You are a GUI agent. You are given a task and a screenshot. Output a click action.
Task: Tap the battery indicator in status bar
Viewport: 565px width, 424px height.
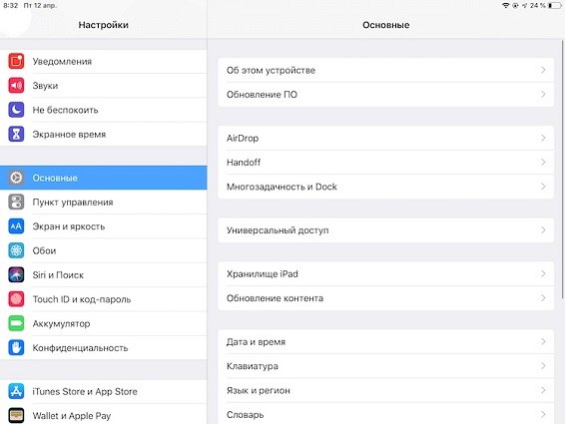(x=555, y=5)
